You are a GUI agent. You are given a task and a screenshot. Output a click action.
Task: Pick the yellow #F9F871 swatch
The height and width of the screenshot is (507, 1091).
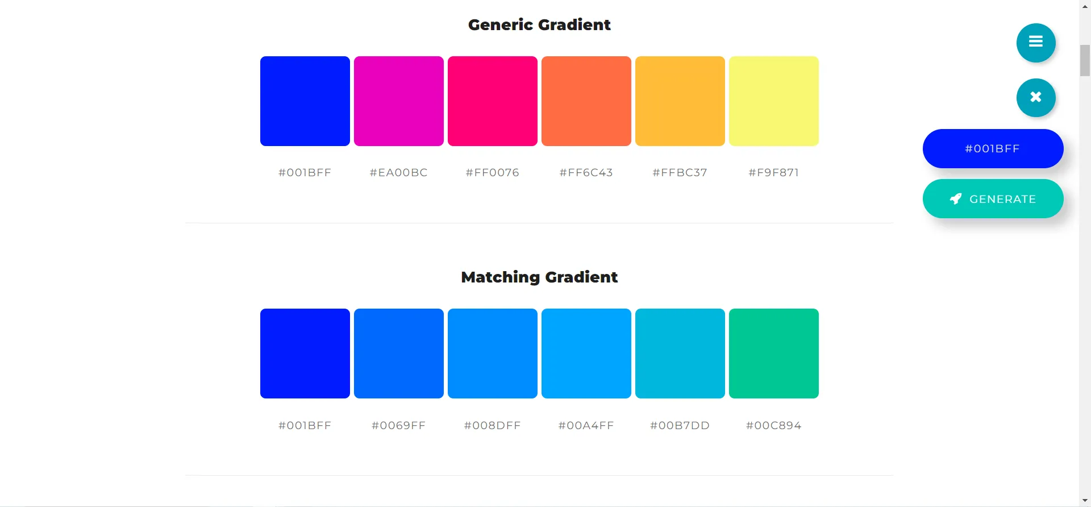pyautogui.click(x=774, y=101)
